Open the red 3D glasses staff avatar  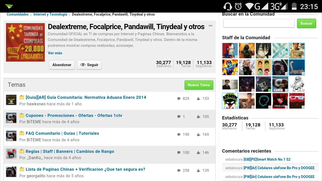(x=297, y=101)
